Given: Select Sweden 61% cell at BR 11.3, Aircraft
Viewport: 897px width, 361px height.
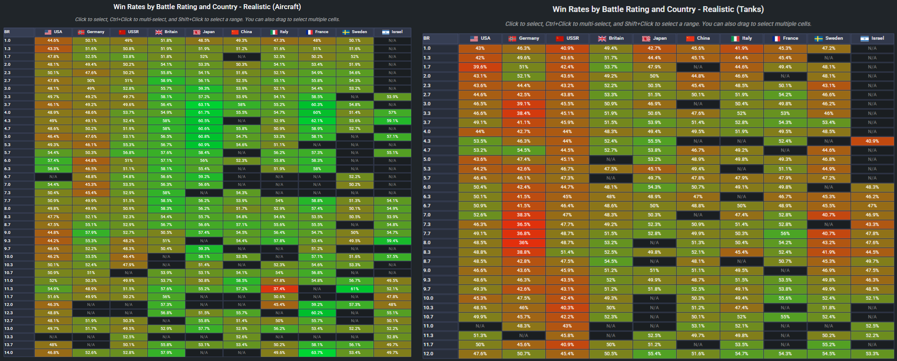Looking at the screenshot, I should (x=354, y=289).
